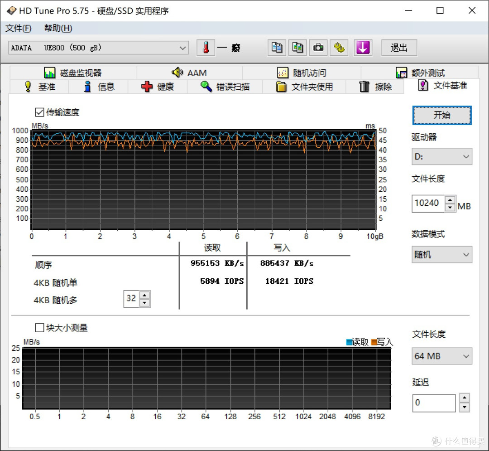
Task: Click the sequential read value 955153 KB/s
Action: (x=217, y=263)
